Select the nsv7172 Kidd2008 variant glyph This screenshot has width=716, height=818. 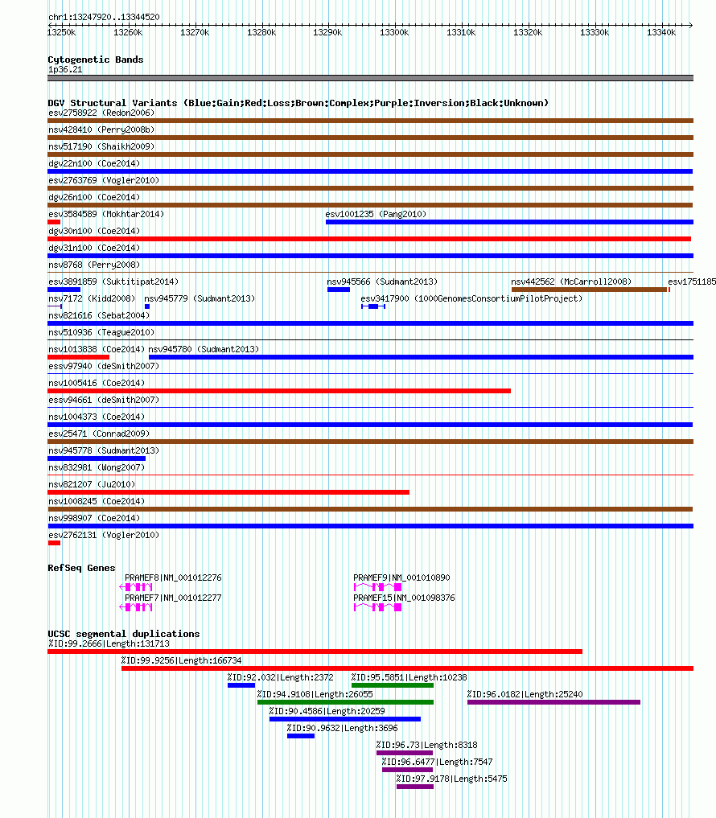point(55,306)
